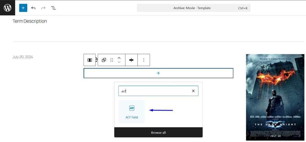
Task: Click the block search field containing 'acf'
Action: 154,91
